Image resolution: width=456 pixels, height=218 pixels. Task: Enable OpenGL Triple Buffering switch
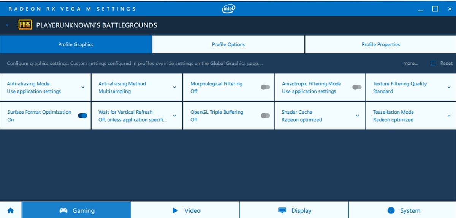[x=265, y=116]
